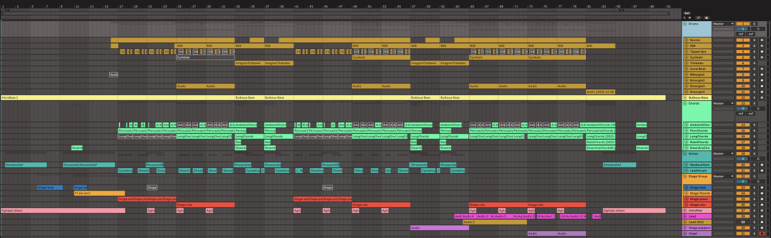771x238 pixels.
Task: Unfold the LongChords track
Action: point(686,137)
